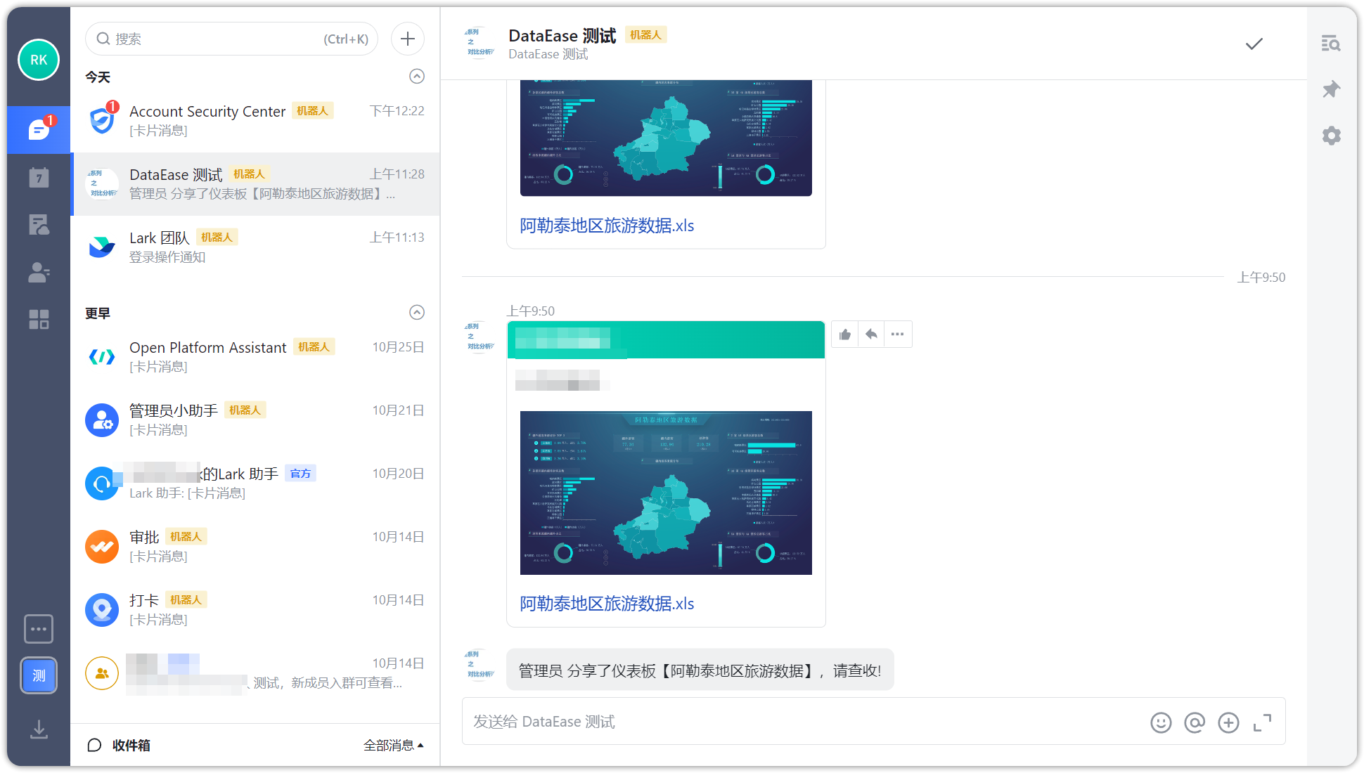Open the 管理员小助手 conversation
This screenshot has height=773, width=1364.
[x=255, y=420]
